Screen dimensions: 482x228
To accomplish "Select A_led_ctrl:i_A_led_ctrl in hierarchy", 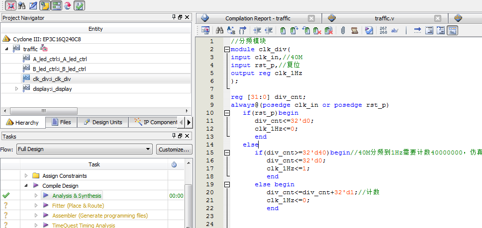I will coord(60,59).
